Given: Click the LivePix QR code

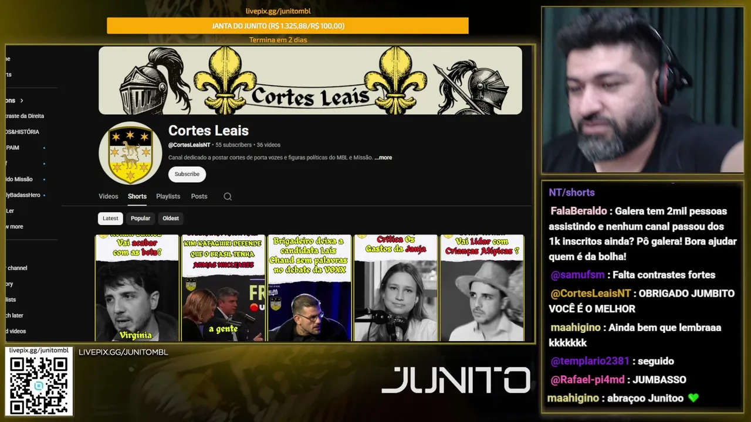Looking at the screenshot, I should 39,384.
